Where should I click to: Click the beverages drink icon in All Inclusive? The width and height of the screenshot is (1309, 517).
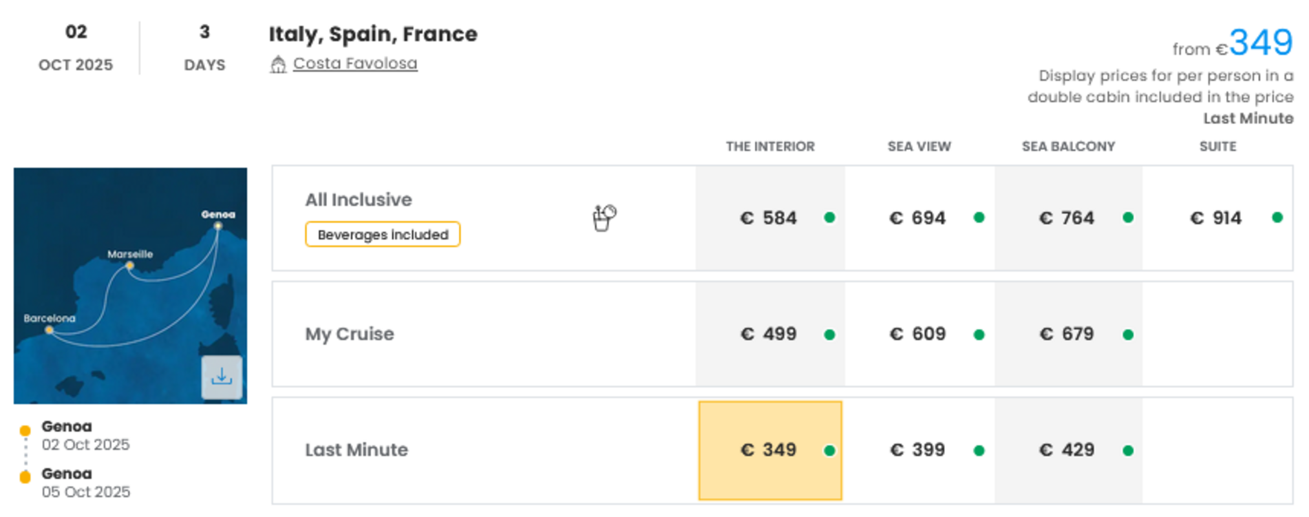pos(604,218)
